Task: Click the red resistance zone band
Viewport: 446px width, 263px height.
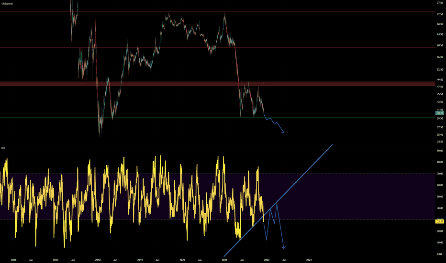Action: 218,84
